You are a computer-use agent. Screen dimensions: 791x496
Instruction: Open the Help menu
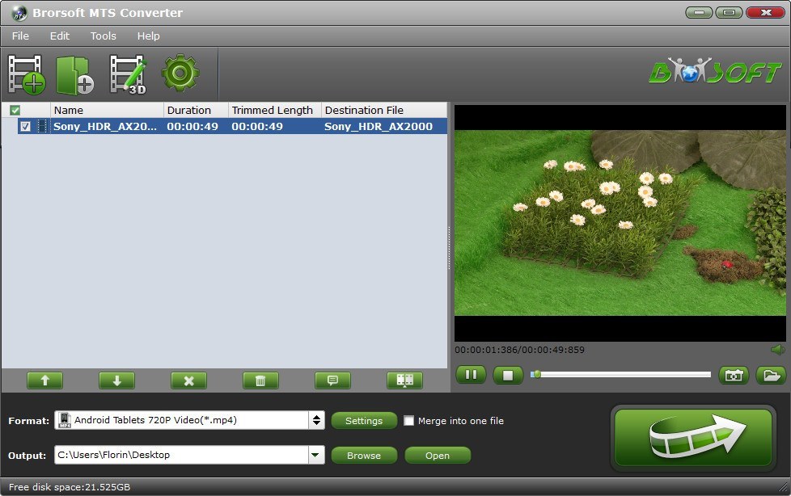click(x=148, y=36)
